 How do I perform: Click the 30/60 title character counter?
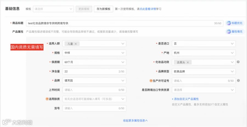[218, 24]
